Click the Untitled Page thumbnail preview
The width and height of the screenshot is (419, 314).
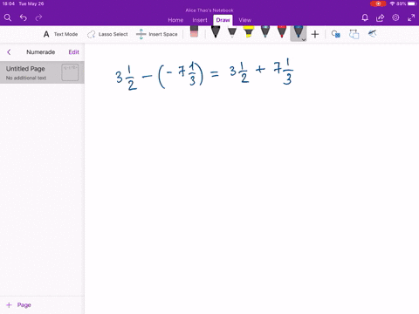tap(70, 72)
